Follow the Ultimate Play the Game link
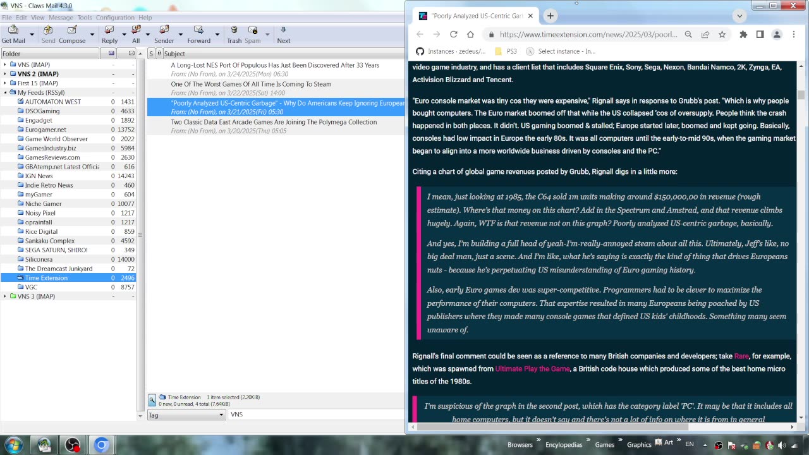809x455 pixels. [x=533, y=369]
